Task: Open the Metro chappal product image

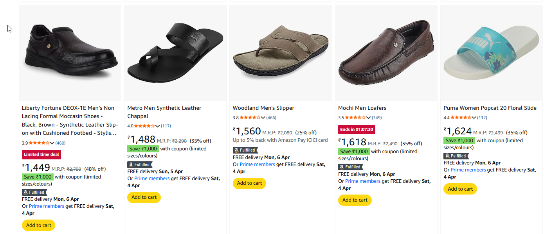Action: click(x=175, y=53)
